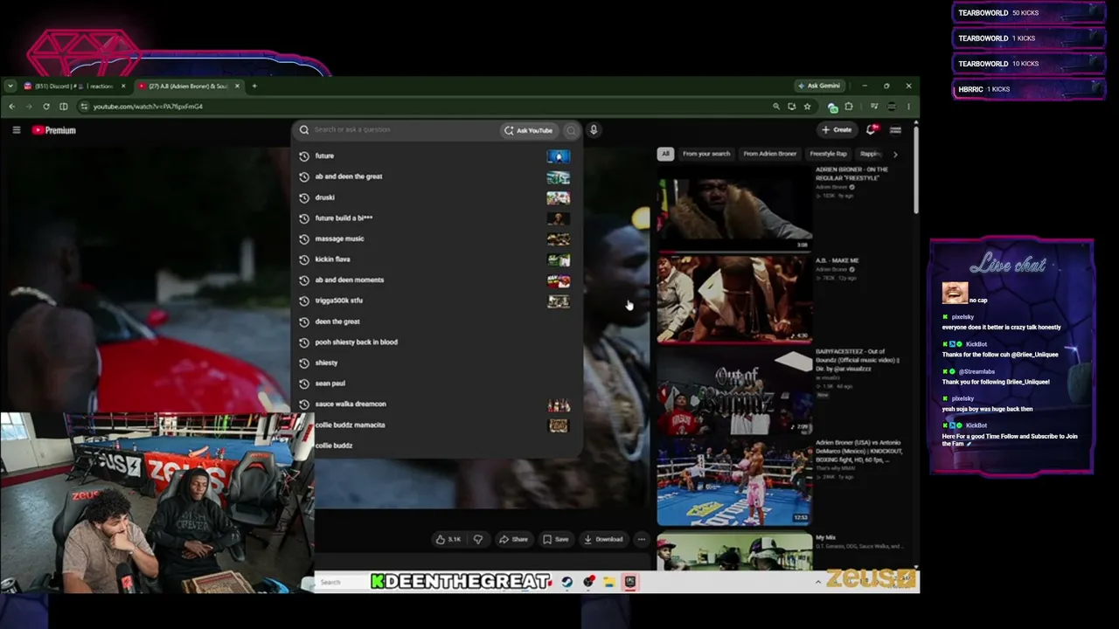
Task: Open the 'A.B. - MAKE ME' video thumbnail
Action: [x=734, y=299]
